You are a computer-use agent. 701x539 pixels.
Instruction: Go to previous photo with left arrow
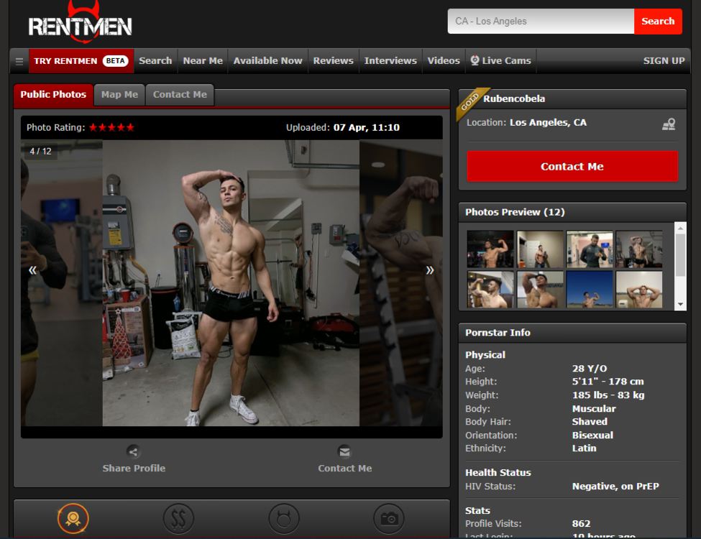[x=32, y=270]
